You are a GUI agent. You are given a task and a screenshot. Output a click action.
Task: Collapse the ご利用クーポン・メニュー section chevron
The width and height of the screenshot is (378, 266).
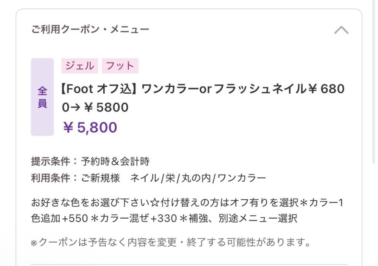click(x=341, y=30)
